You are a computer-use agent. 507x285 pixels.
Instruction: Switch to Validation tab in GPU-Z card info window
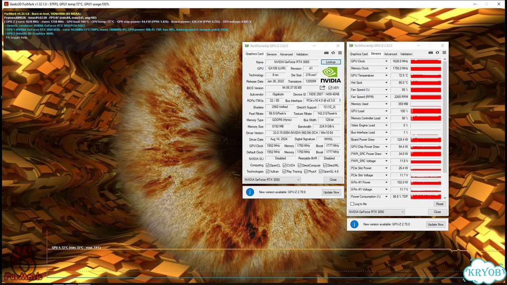[302, 54]
